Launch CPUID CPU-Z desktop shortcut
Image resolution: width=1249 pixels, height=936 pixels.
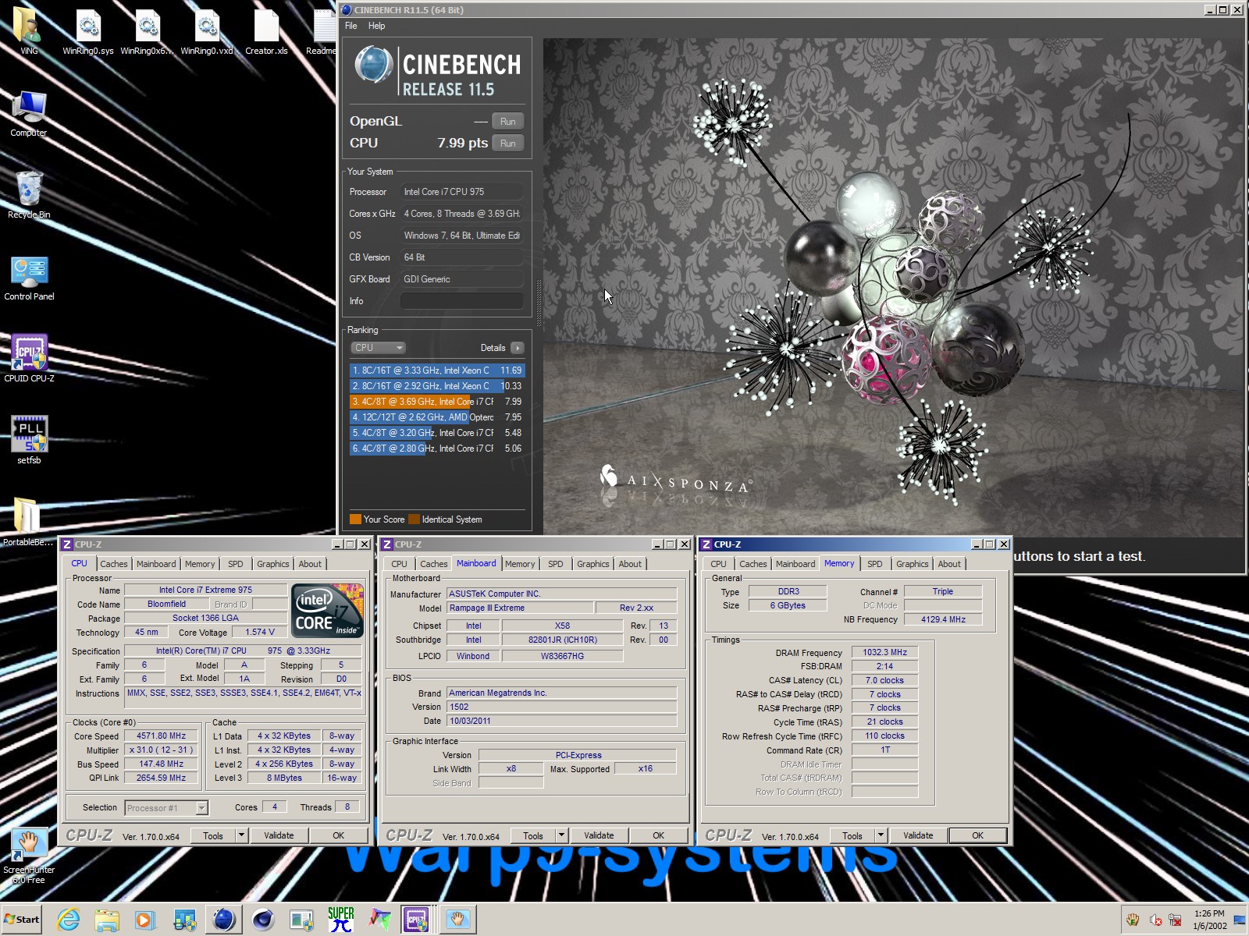point(29,359)
